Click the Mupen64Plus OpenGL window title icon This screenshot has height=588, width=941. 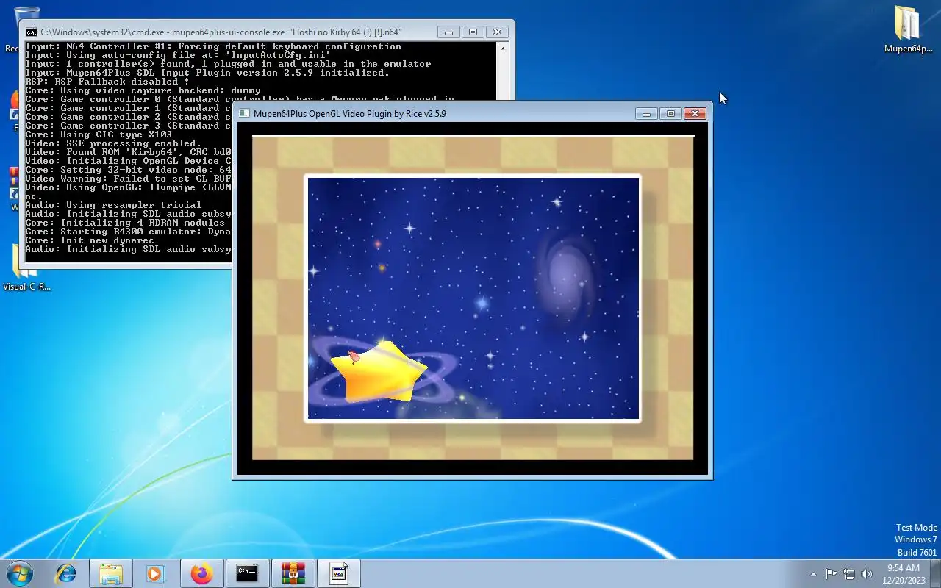245,113
